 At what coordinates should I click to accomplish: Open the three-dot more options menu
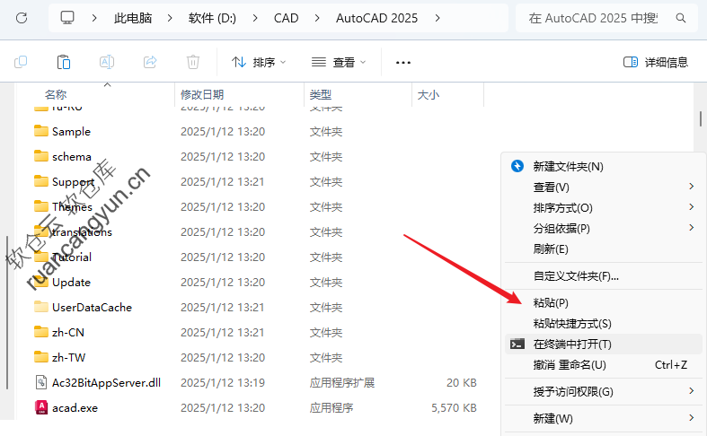pos(403,63)
